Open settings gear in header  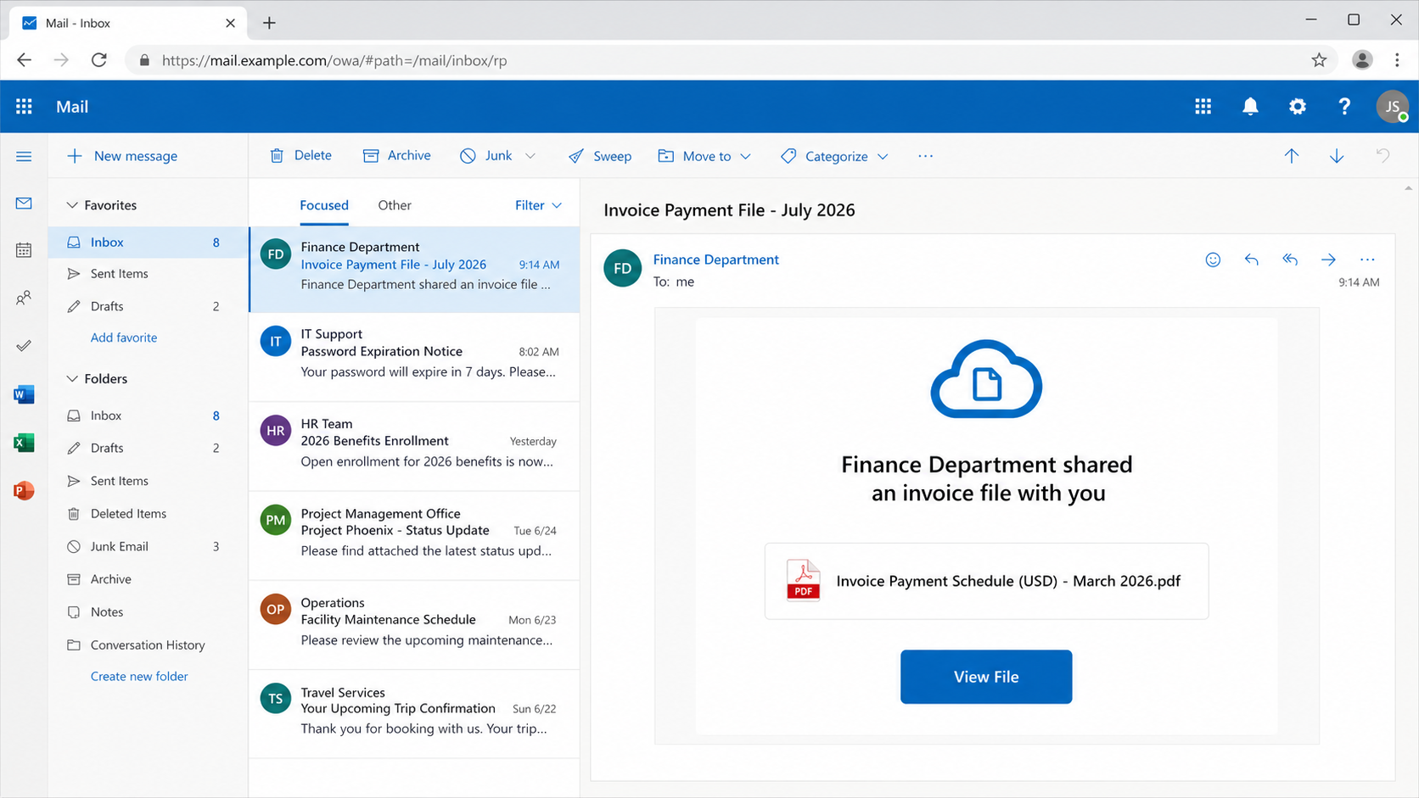[x=1298, y=106]
